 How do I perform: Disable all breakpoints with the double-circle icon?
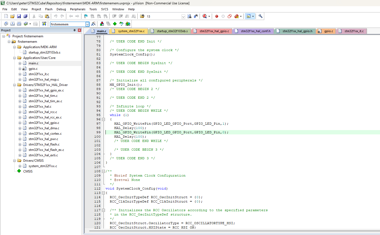pyautogui.click(x=230, y=16)
